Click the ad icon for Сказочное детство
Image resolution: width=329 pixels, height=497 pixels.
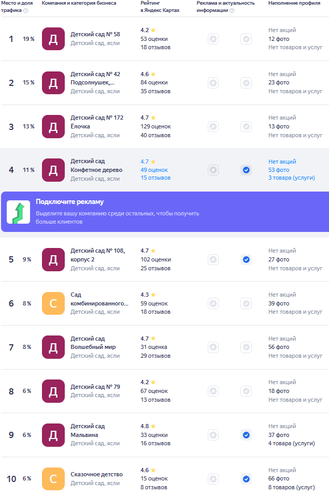click(213, 478)
